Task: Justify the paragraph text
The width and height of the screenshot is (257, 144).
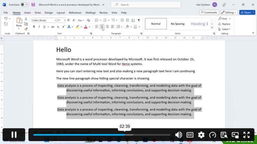Action: tap(112, 27)
